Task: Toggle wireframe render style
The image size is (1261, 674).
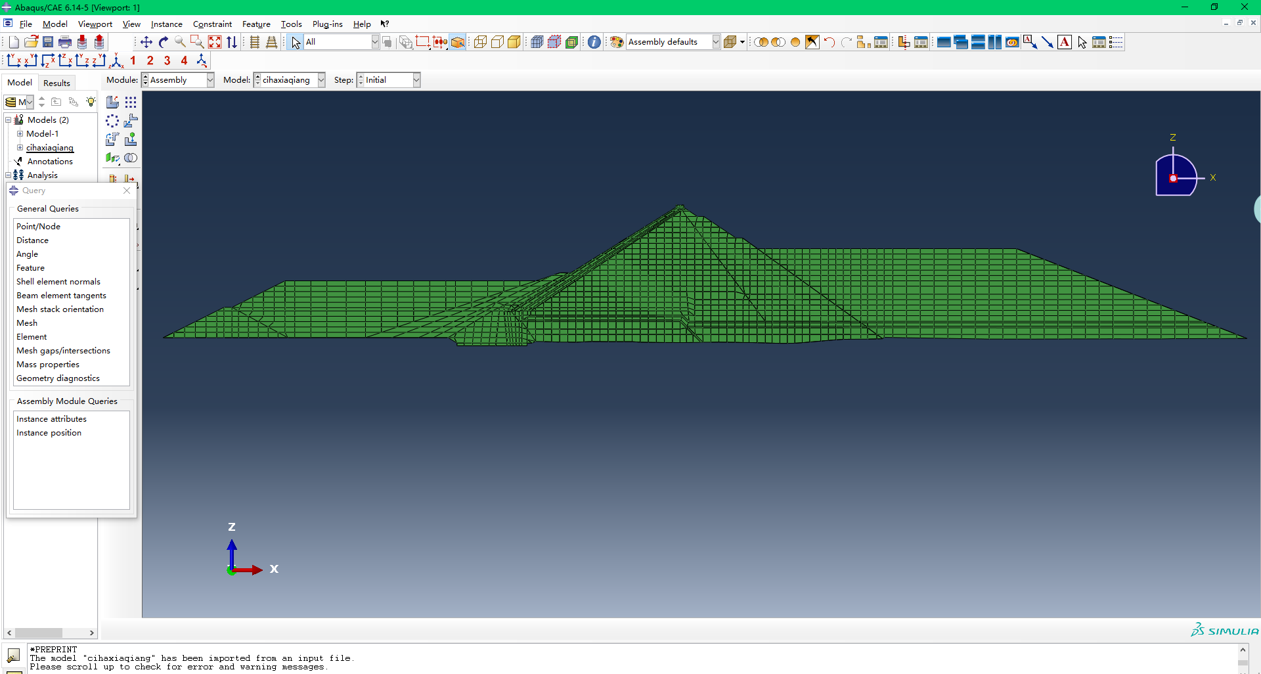Action: tap(480, 42)
